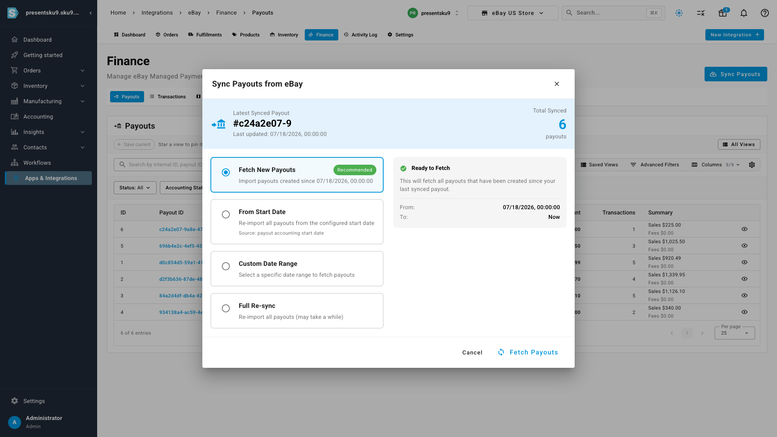Image resolution: width=777 pixels, height=437 pixels.
Task: Click the sparkle AI assistant icon
Action: 679,13
